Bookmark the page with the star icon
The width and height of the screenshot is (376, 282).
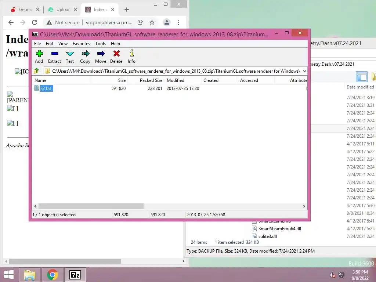[x=152, y=22]
